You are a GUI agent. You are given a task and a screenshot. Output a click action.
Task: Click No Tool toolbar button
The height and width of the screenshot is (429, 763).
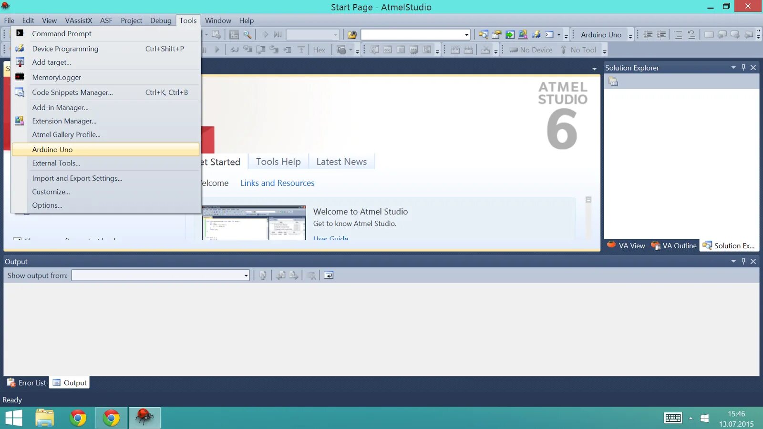pyautogui.click(x=578, y=50)
